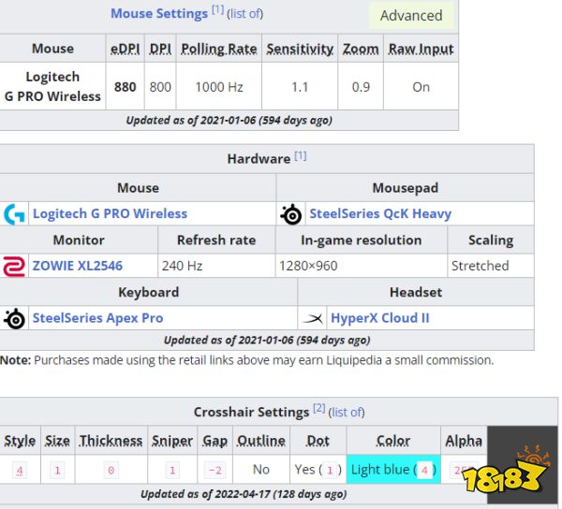Click the Headset header in Hardware table
The height and width of the screenshot is (509, 562).
point(416,293)
